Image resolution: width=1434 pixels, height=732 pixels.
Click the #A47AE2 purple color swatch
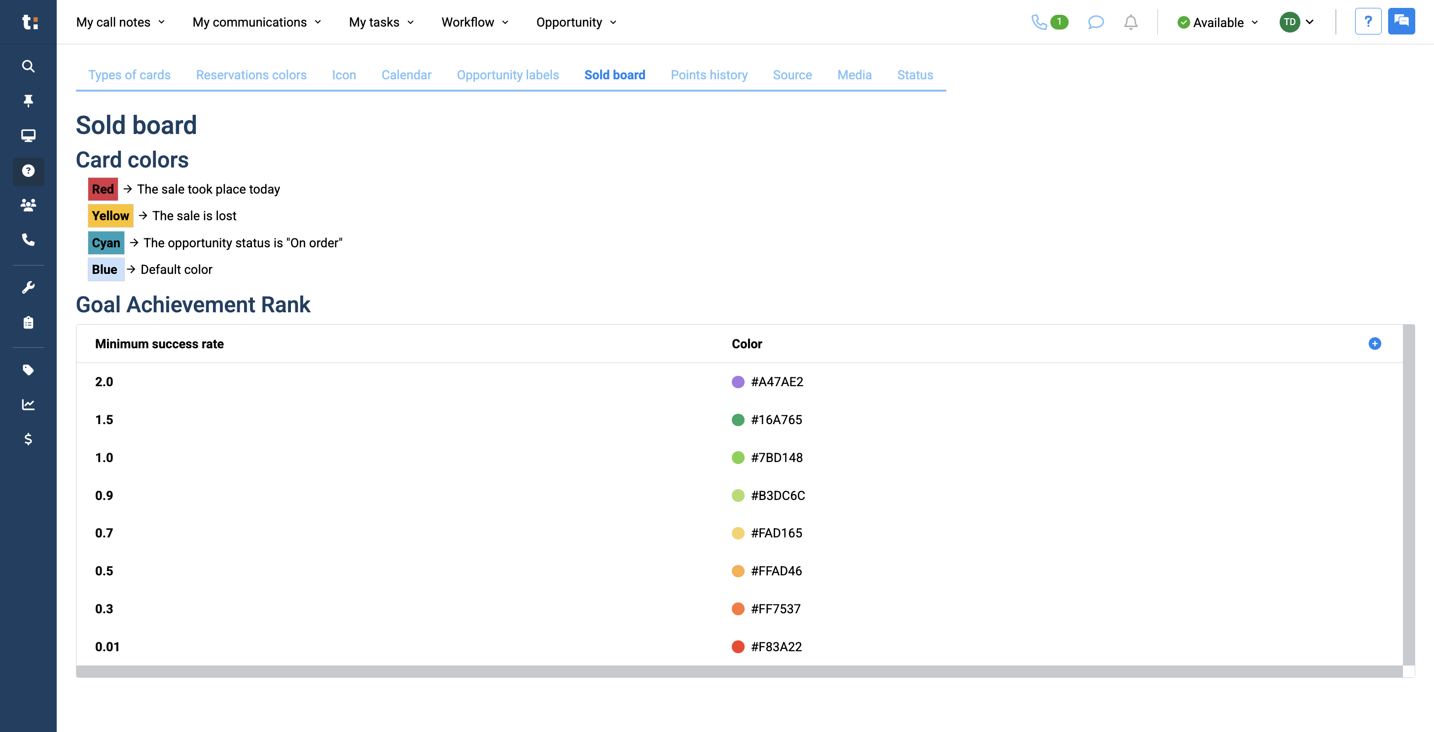[738, 382]
